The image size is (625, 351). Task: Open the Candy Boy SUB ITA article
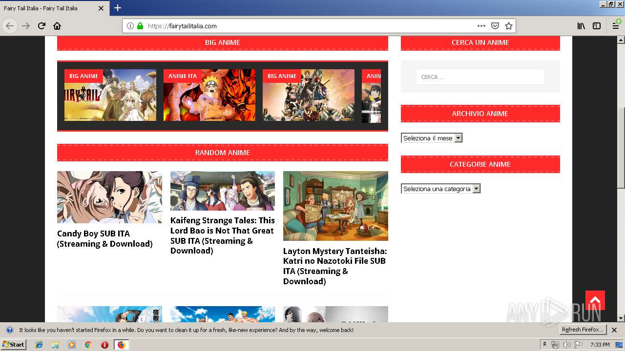(x=105, y=239)
